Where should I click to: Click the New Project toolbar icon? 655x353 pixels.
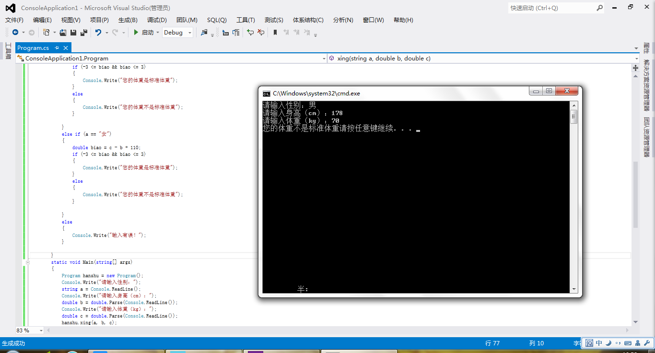click(x=47, y=33)
